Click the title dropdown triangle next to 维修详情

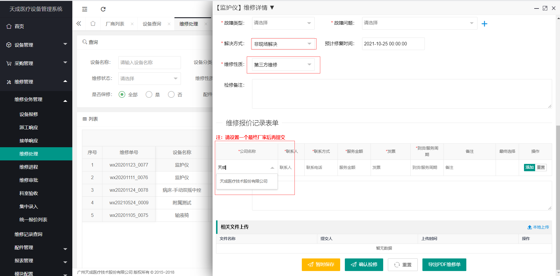tap(272, 8)
